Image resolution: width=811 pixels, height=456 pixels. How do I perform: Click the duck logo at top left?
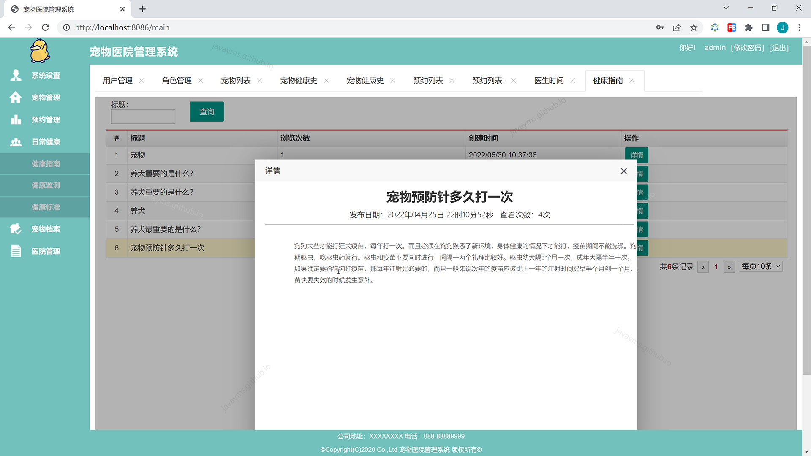(40, 51)
